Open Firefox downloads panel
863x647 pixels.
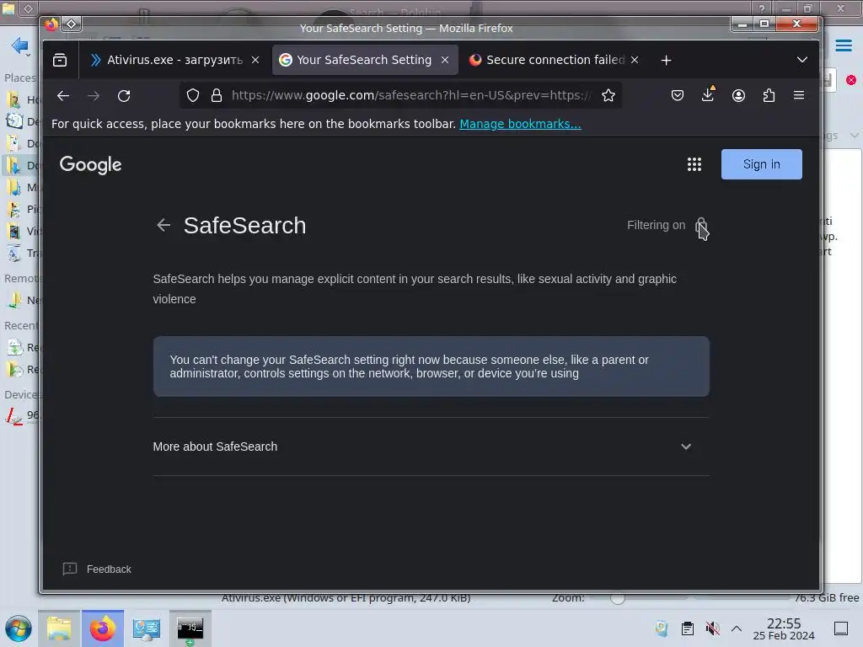[708, 94]
